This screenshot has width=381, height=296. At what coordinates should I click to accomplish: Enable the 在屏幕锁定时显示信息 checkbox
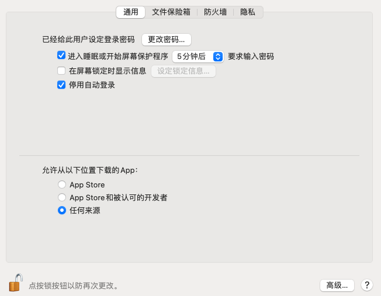pyautogui.click(x=61, y=71)
